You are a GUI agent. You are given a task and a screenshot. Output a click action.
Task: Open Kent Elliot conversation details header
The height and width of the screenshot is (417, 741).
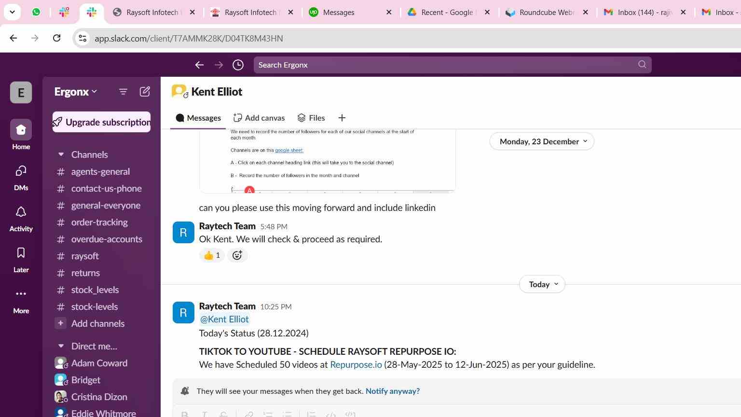[217, 92]
